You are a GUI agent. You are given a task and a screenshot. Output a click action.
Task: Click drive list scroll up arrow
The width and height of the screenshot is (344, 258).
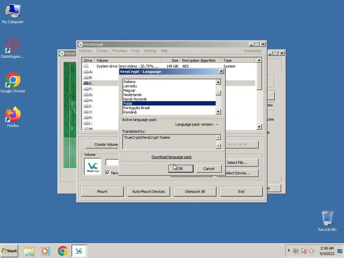click(x=259, y=60)
